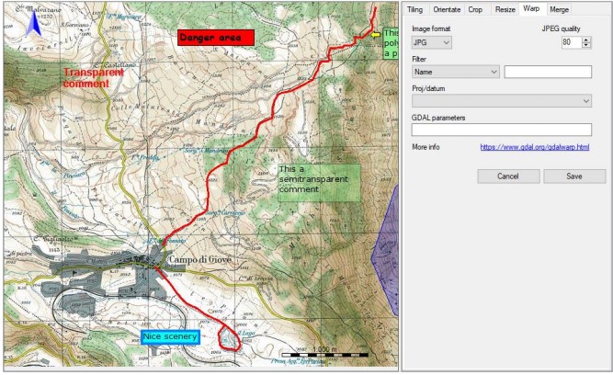
Task: Open the Proj/datum dropdown
Action: coord(502,101)
